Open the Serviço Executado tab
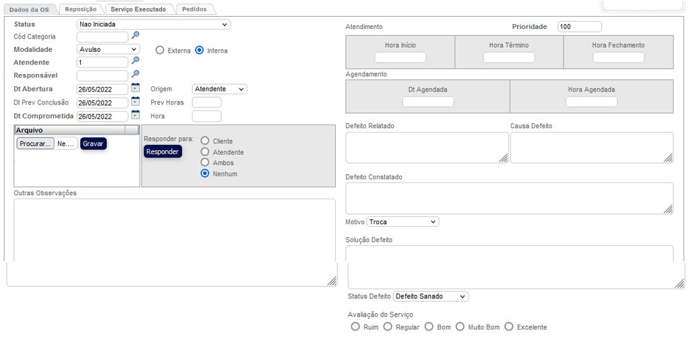This screenshot has width=691, height=338. (138, 9)
